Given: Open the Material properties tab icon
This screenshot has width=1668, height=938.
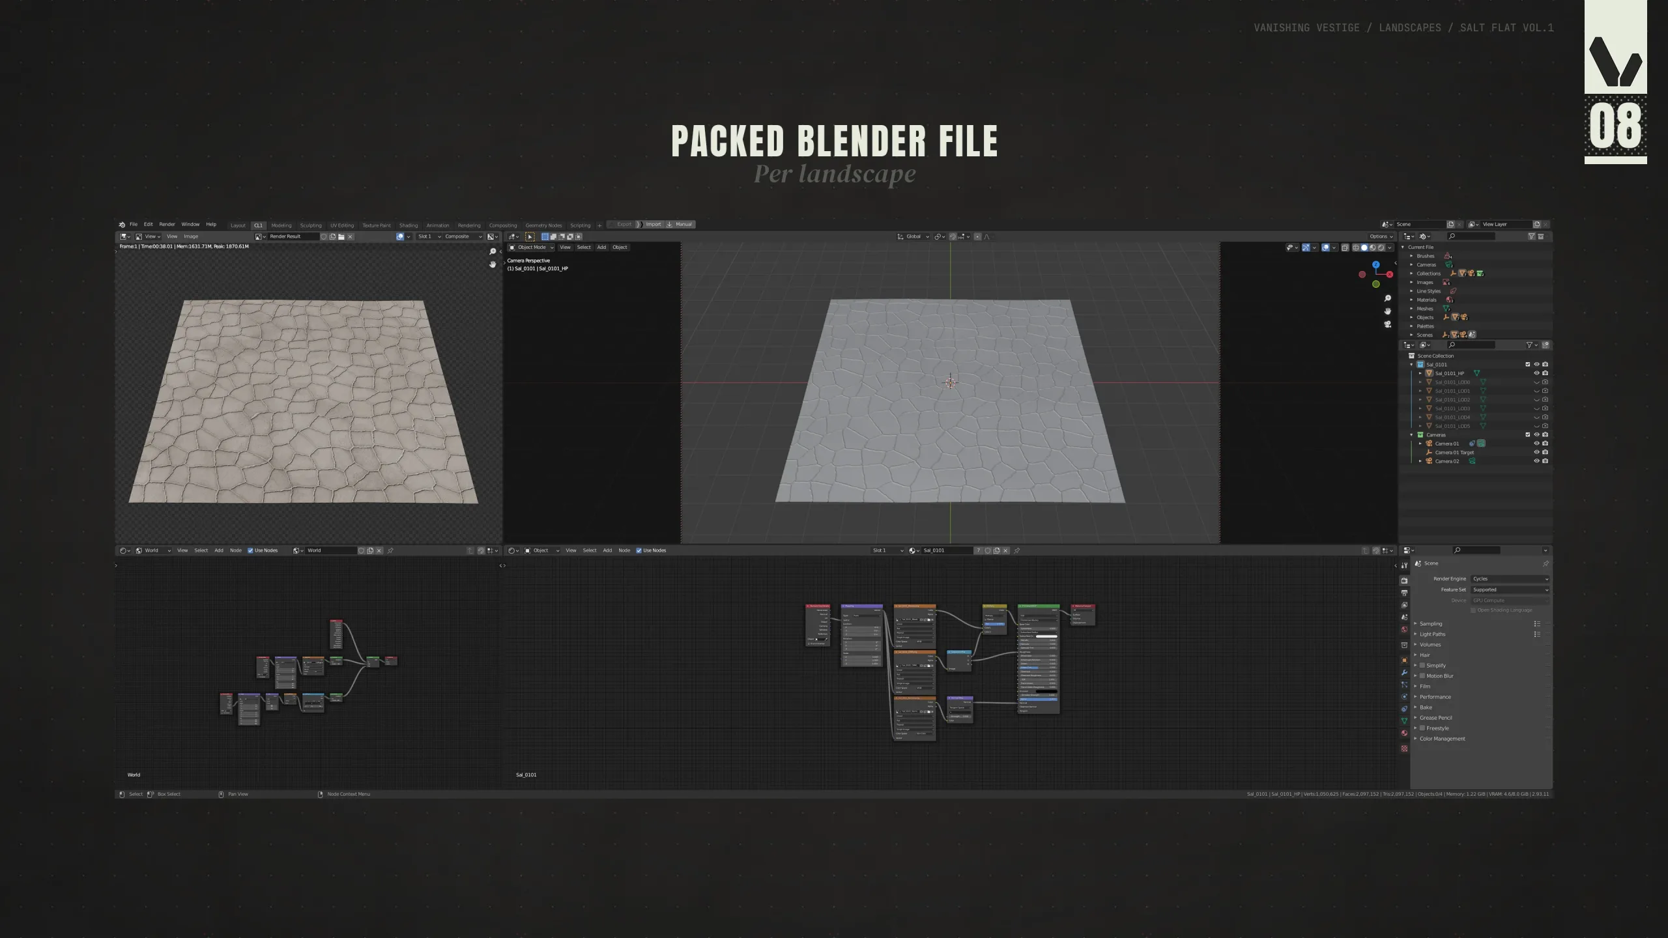Looking at the screenshot, I should point(1404,733).
